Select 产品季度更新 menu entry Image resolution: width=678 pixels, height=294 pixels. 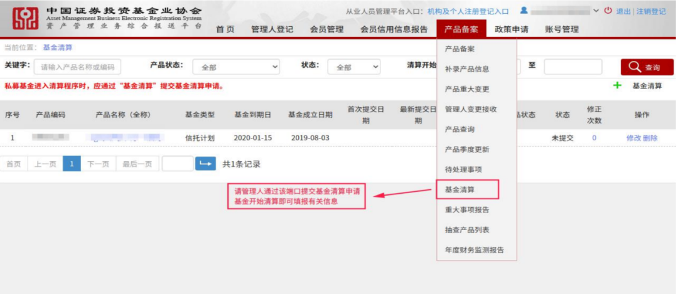[467, 149]
